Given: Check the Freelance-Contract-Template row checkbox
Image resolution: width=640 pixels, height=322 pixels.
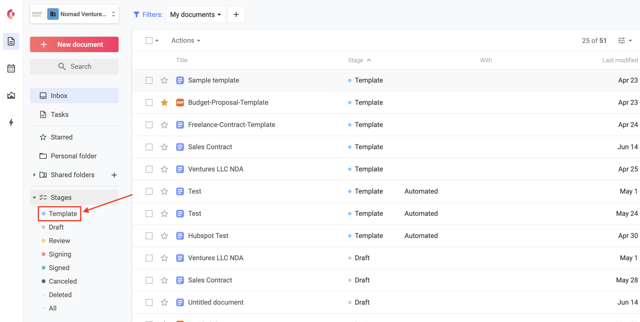Looking at the screenshot, I should pos(149,125).
